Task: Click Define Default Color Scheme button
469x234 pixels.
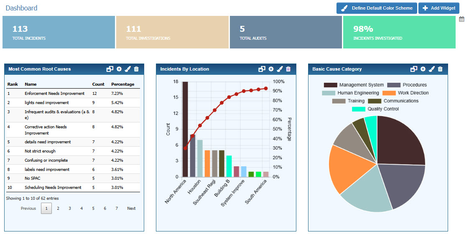Action: point(377,8)
